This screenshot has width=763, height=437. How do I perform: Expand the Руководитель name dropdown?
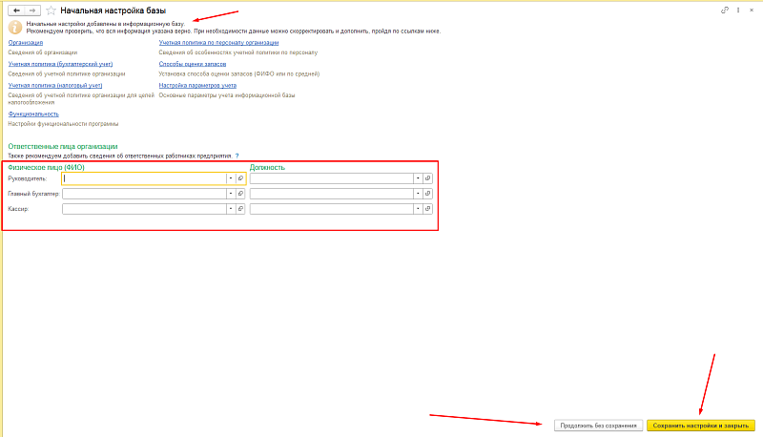231,178
